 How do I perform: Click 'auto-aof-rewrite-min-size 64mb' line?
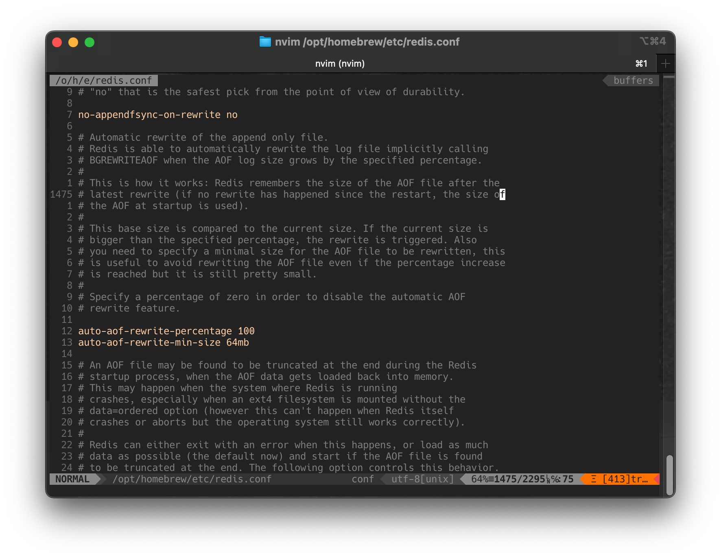[164, 342]
